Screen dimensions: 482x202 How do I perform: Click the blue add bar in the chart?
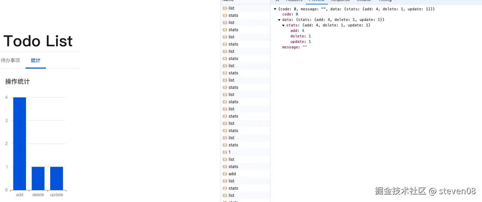pyautogui.click(x=19, y=144)
